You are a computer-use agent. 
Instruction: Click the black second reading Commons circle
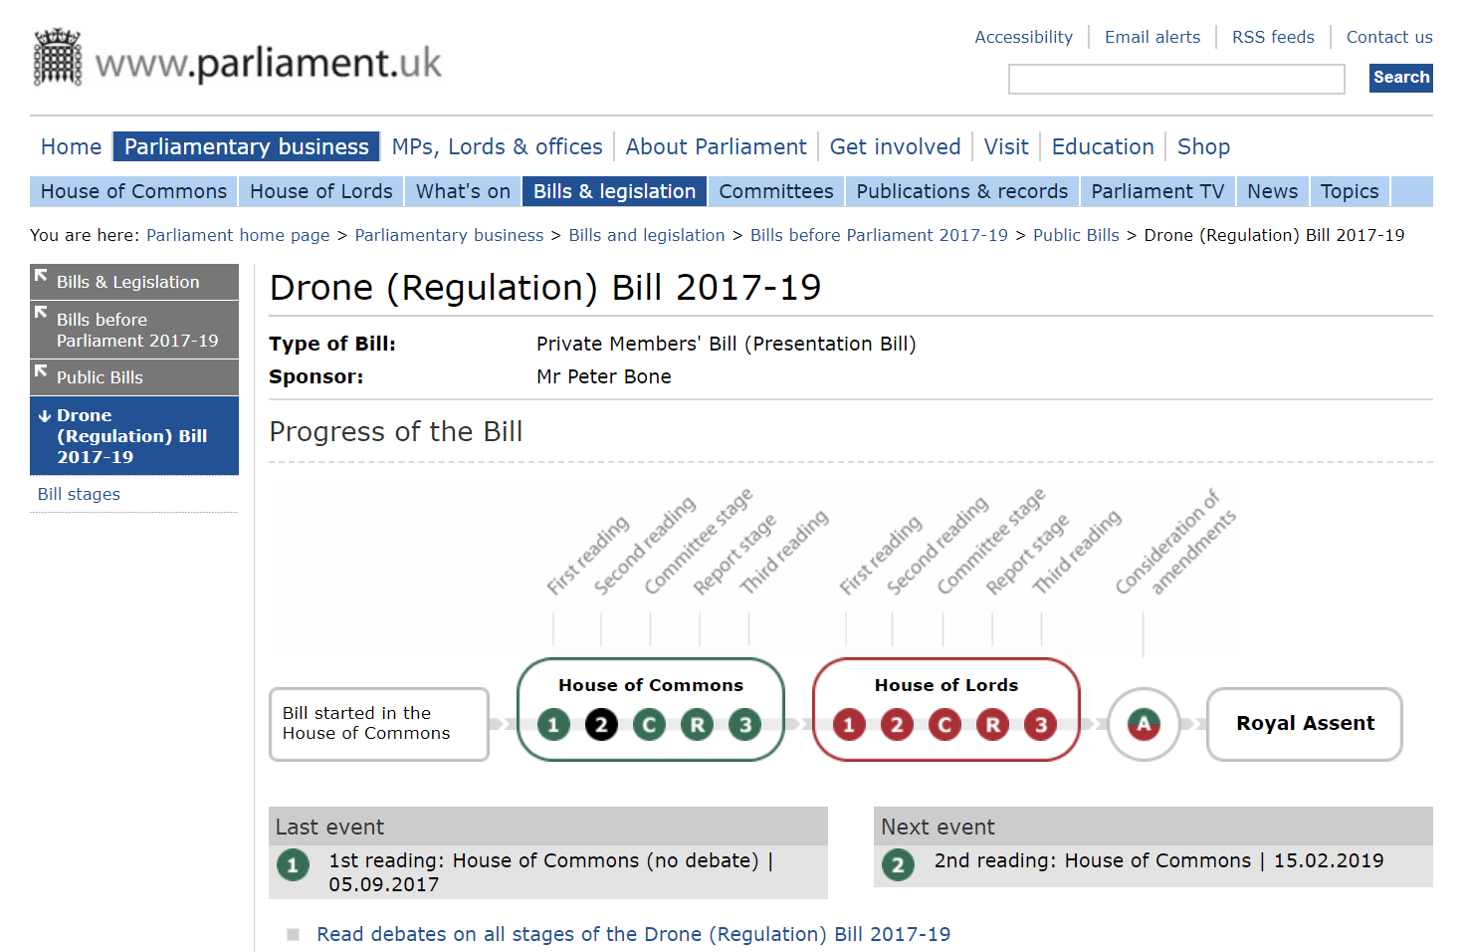[x=601, y=725]
